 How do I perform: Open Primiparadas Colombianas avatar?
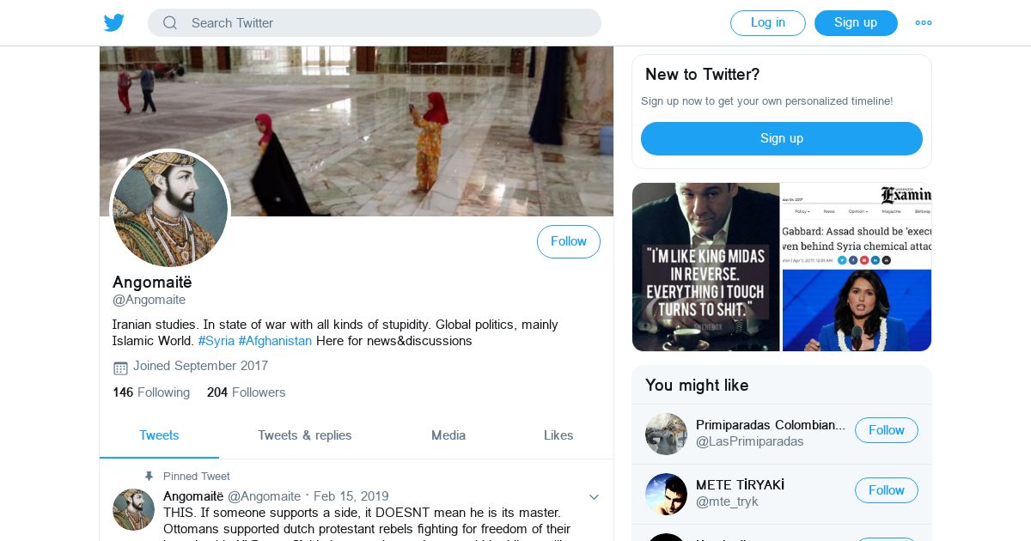tap(666, 434)
